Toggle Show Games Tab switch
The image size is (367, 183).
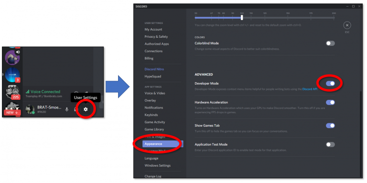[330, 126]
